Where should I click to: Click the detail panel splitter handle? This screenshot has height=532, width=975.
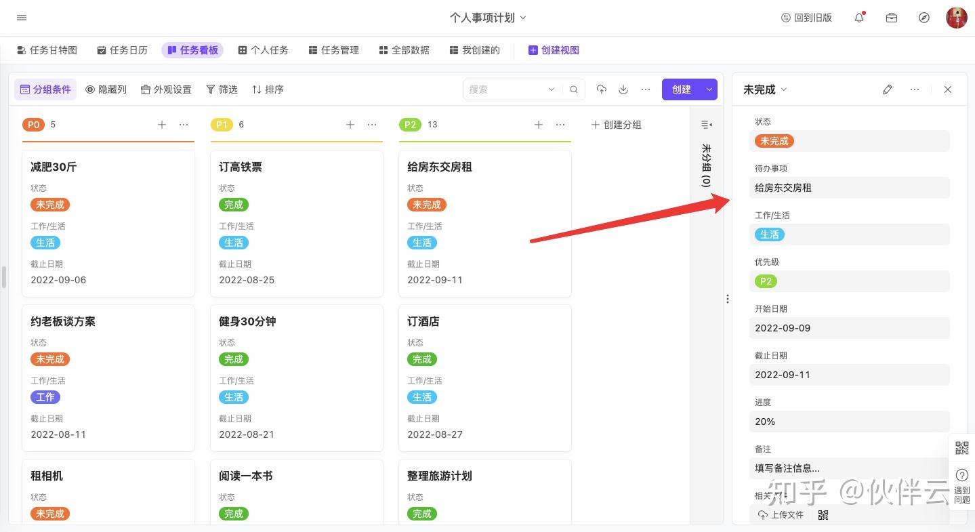click(727, 298)
